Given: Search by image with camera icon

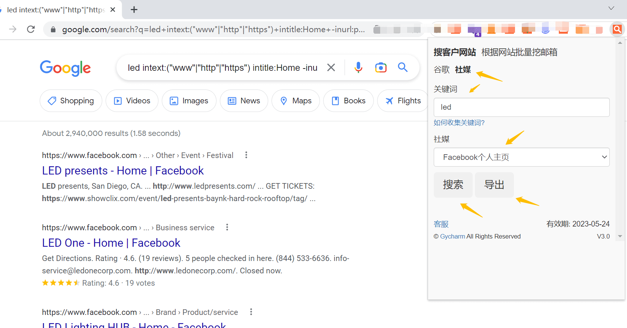Looking at the screenshot, I should pyautogui.click(x=381, y=67).
